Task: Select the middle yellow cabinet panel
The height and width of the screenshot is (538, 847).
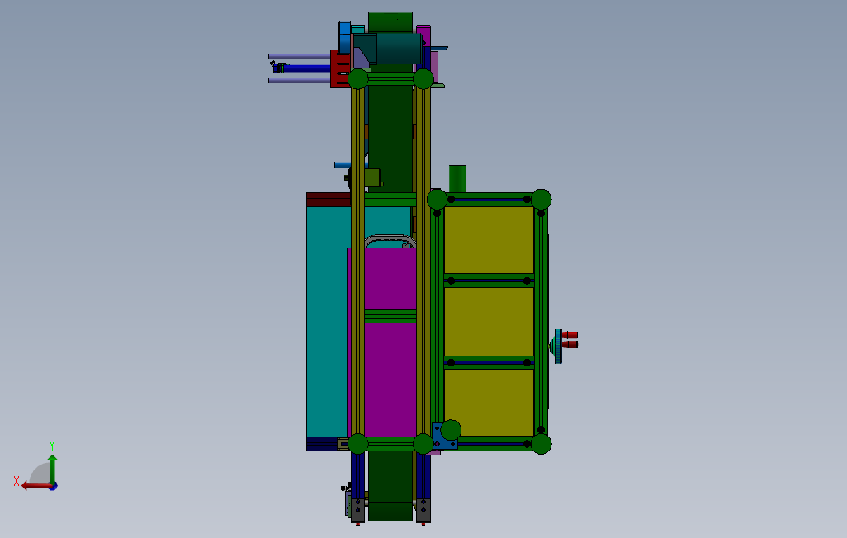Action: tap(489, 321)
